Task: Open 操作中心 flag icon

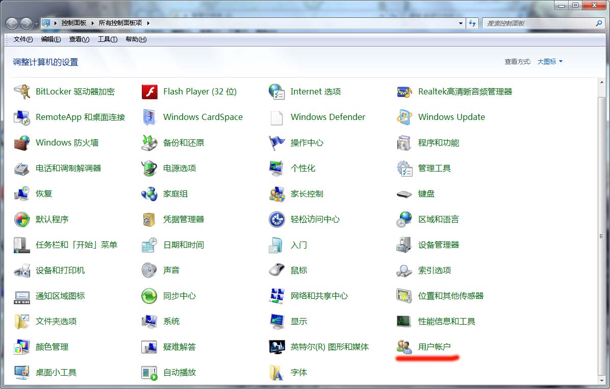Action: [276, 143]
